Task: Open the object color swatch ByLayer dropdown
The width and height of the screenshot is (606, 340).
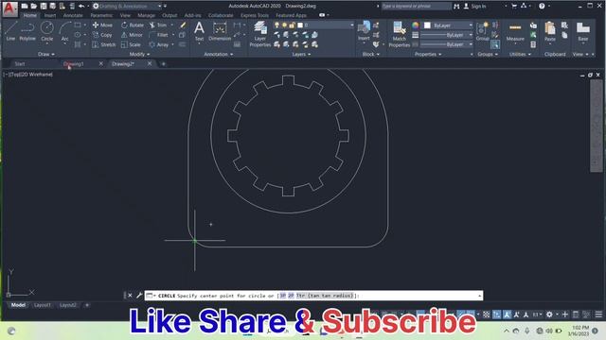Action: tap(448, 25)
